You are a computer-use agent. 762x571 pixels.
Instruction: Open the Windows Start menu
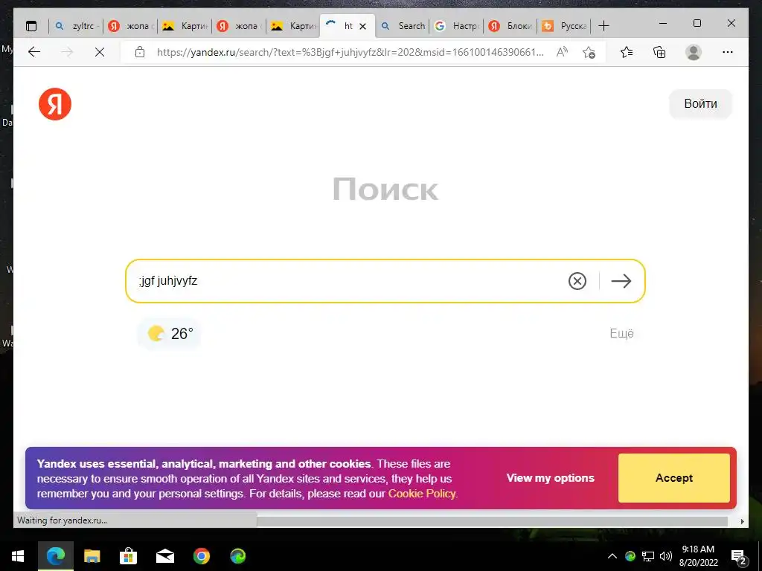(18, 556)
